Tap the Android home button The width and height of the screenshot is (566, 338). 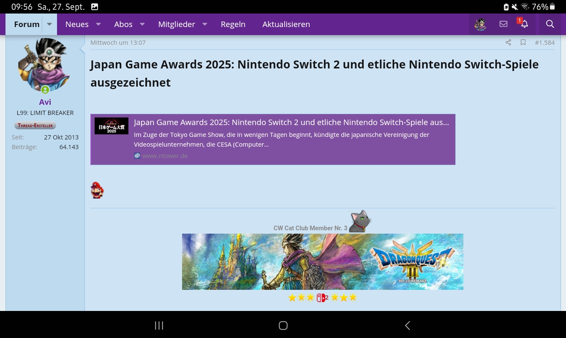click(x=283, y=325)
